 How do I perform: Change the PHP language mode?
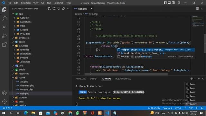pyautogui.click(x=191, y=108)
